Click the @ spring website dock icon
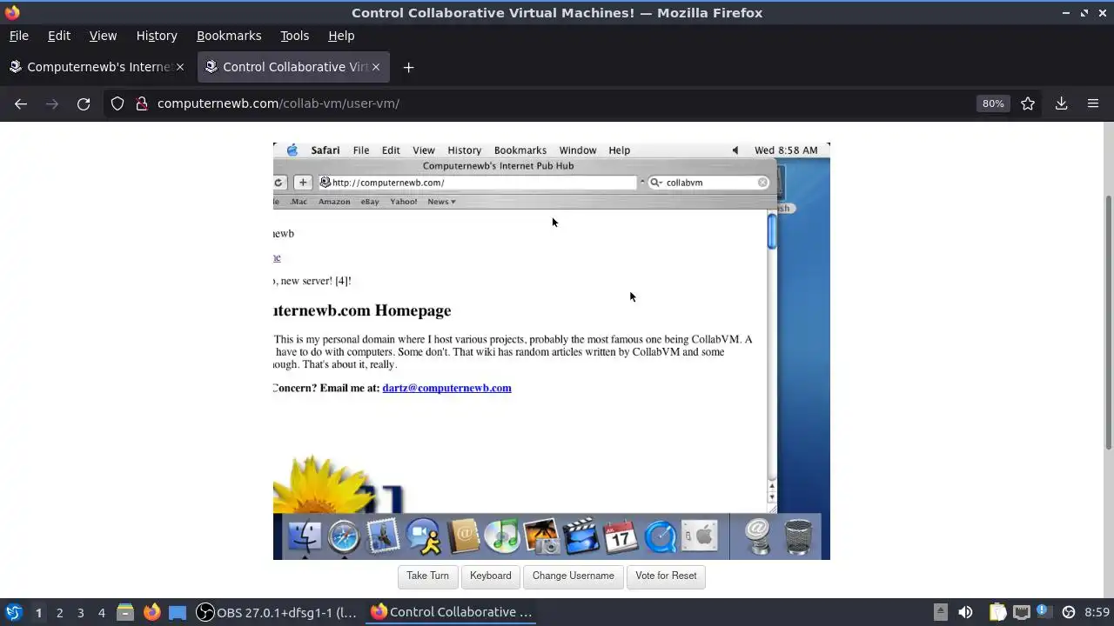 [x=758, y=536]
